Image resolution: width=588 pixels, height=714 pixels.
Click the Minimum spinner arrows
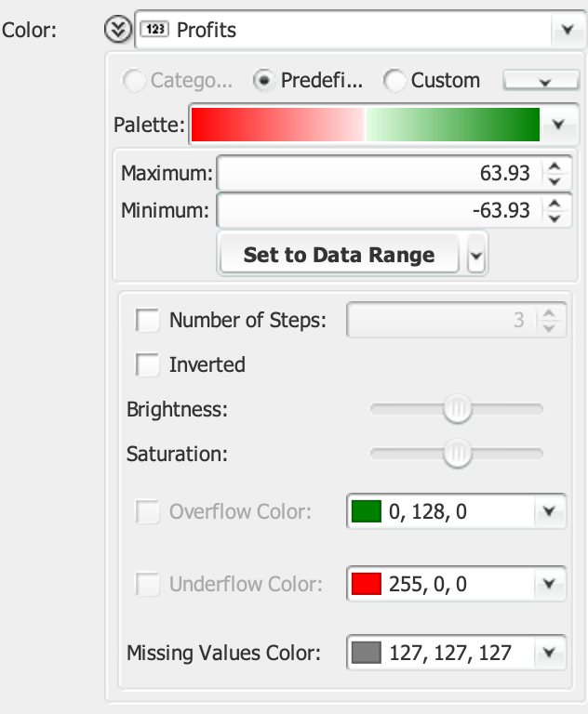(x=554, y=210)
